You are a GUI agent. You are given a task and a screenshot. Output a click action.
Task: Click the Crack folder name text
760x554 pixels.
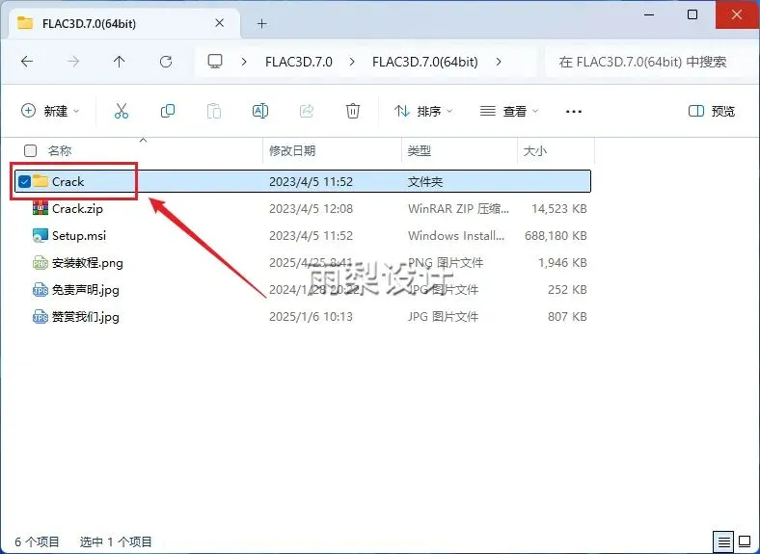click(x=68, y=181)
